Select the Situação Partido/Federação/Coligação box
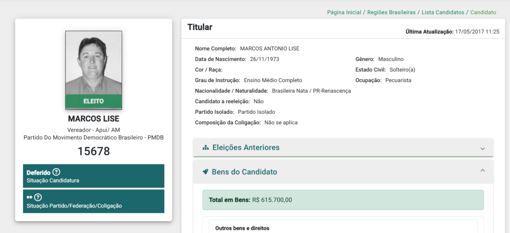This screenshot has height=233, width=510. click(94, 201)
